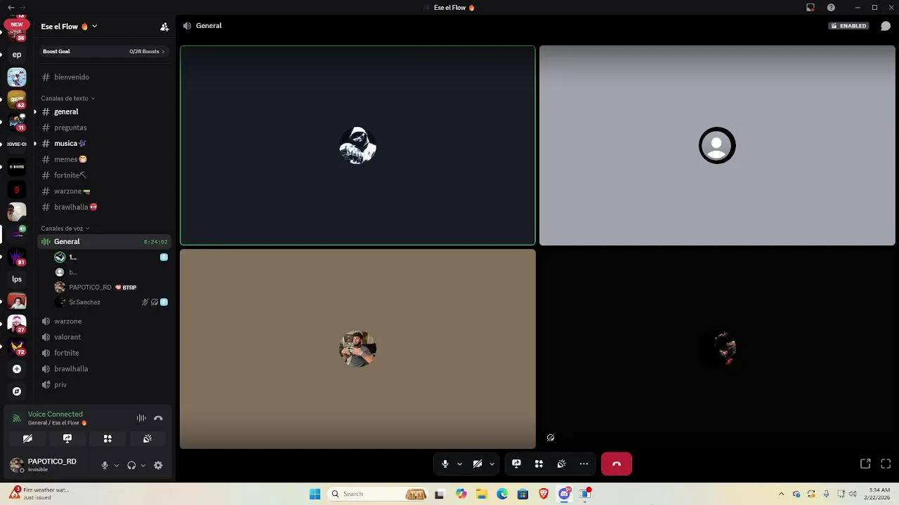Expand microphone input options in user panel
899x505 pixels.
(117, 465)
